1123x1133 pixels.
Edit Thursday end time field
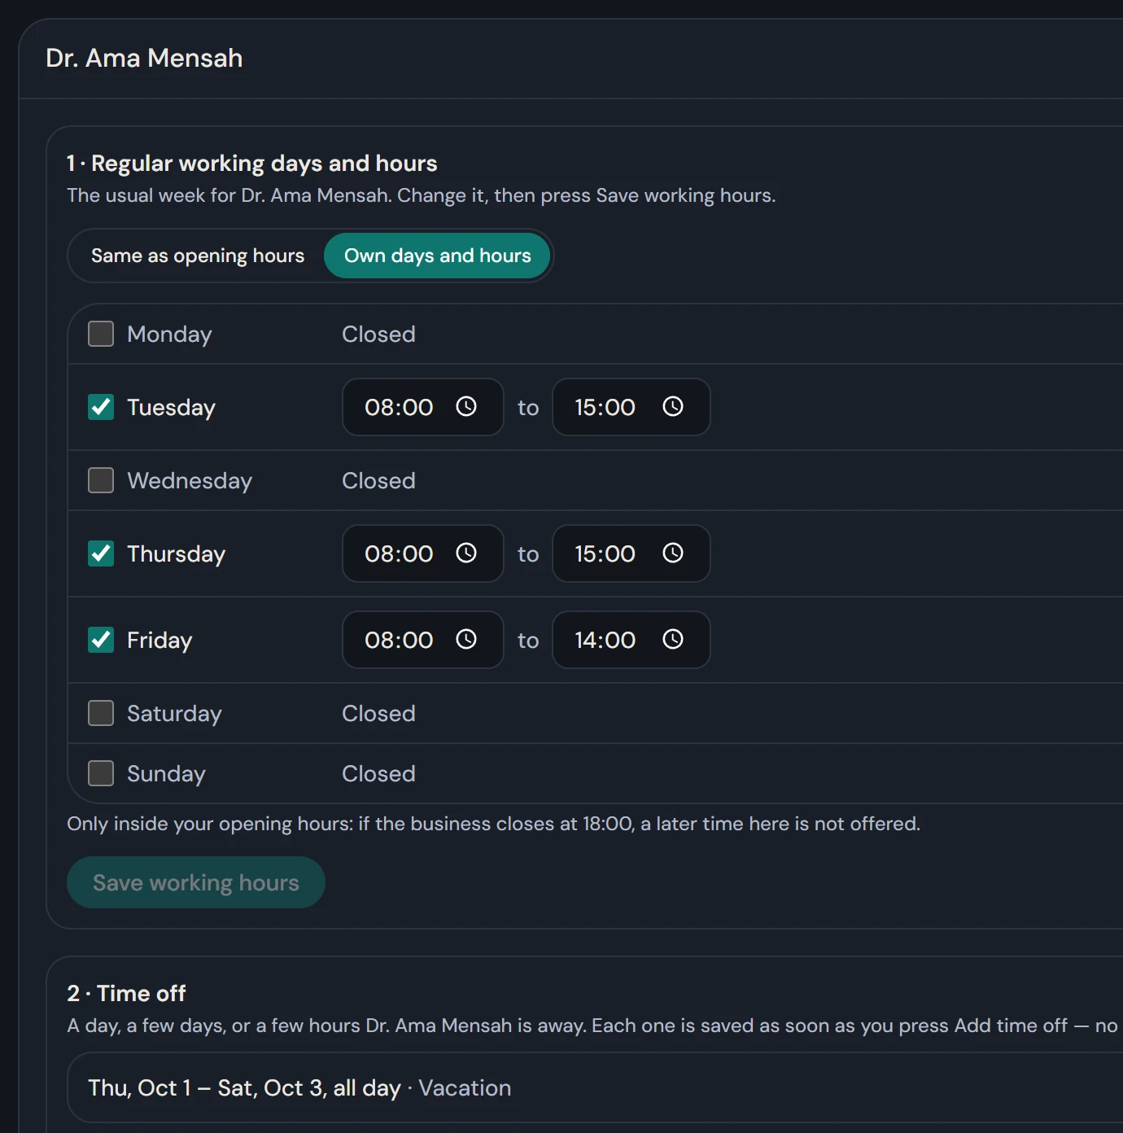pyautogui.click(x=631, y=553)
